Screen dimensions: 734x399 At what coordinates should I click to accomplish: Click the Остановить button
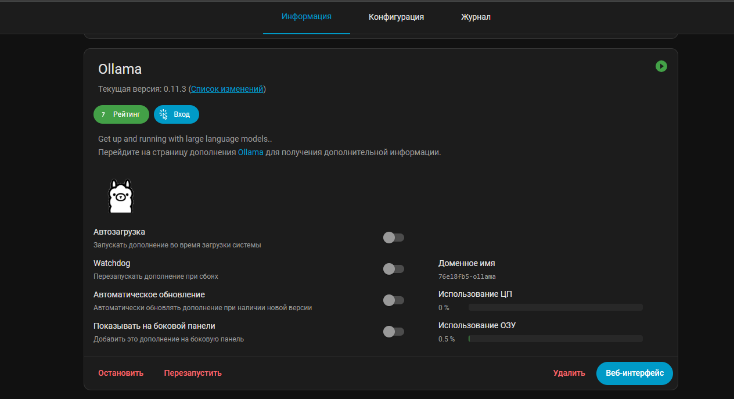tap(121, 373)
